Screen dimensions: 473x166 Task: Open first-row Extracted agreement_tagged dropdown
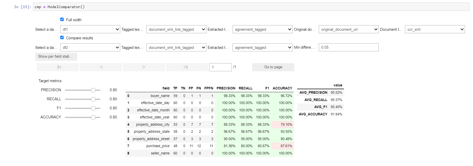point(263,29)
